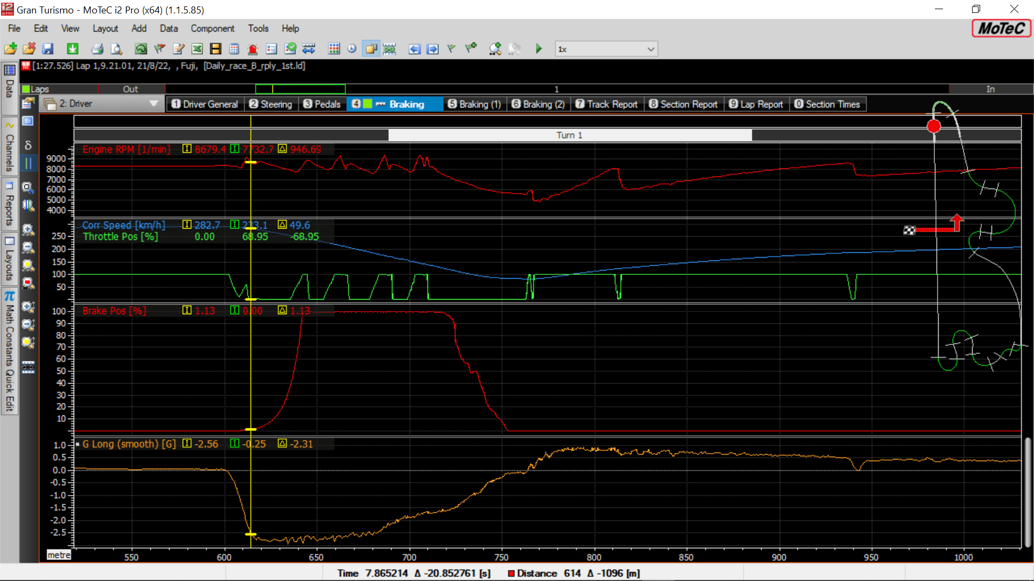1034x581 pixels.
Task: Open print preview icon
Action: [116, 49]
